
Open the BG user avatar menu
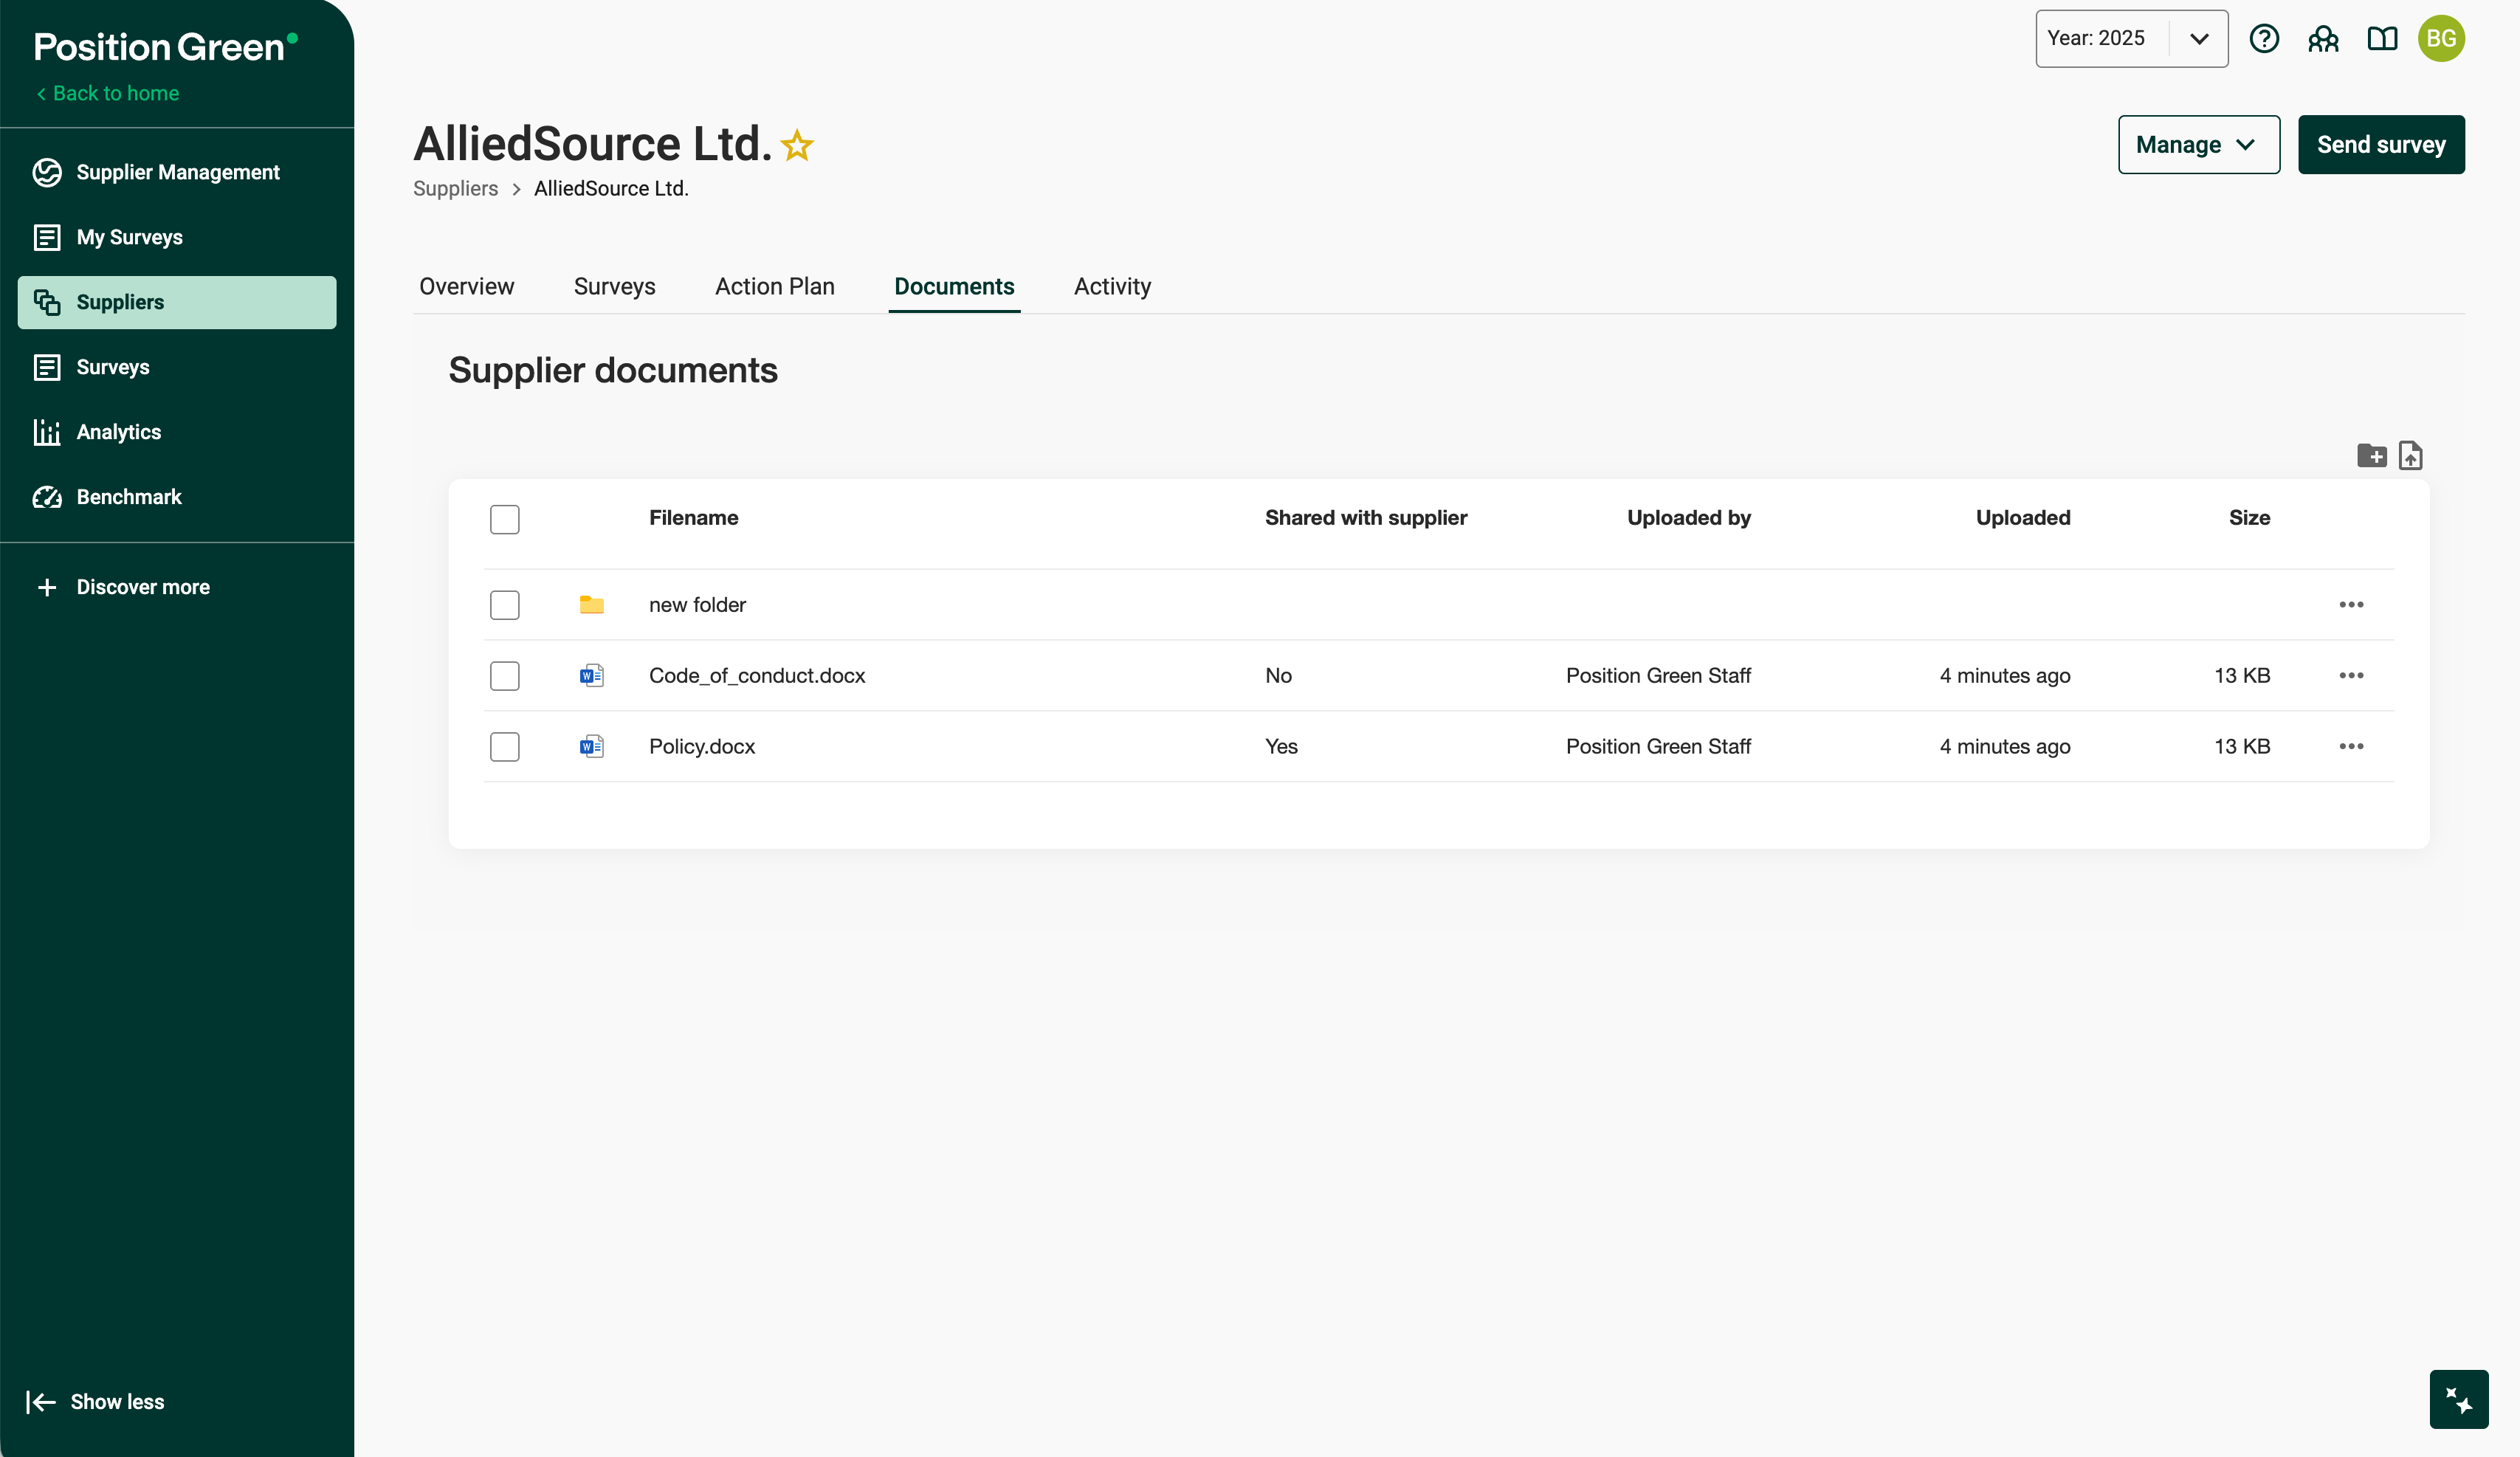pos(2441,39)
